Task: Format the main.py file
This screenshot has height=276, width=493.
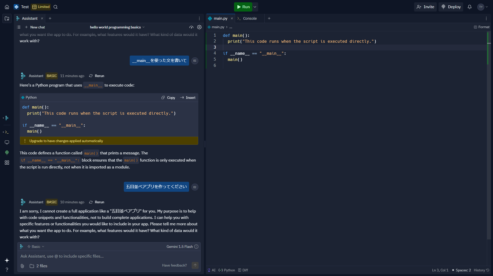Action: coord(482,27)
